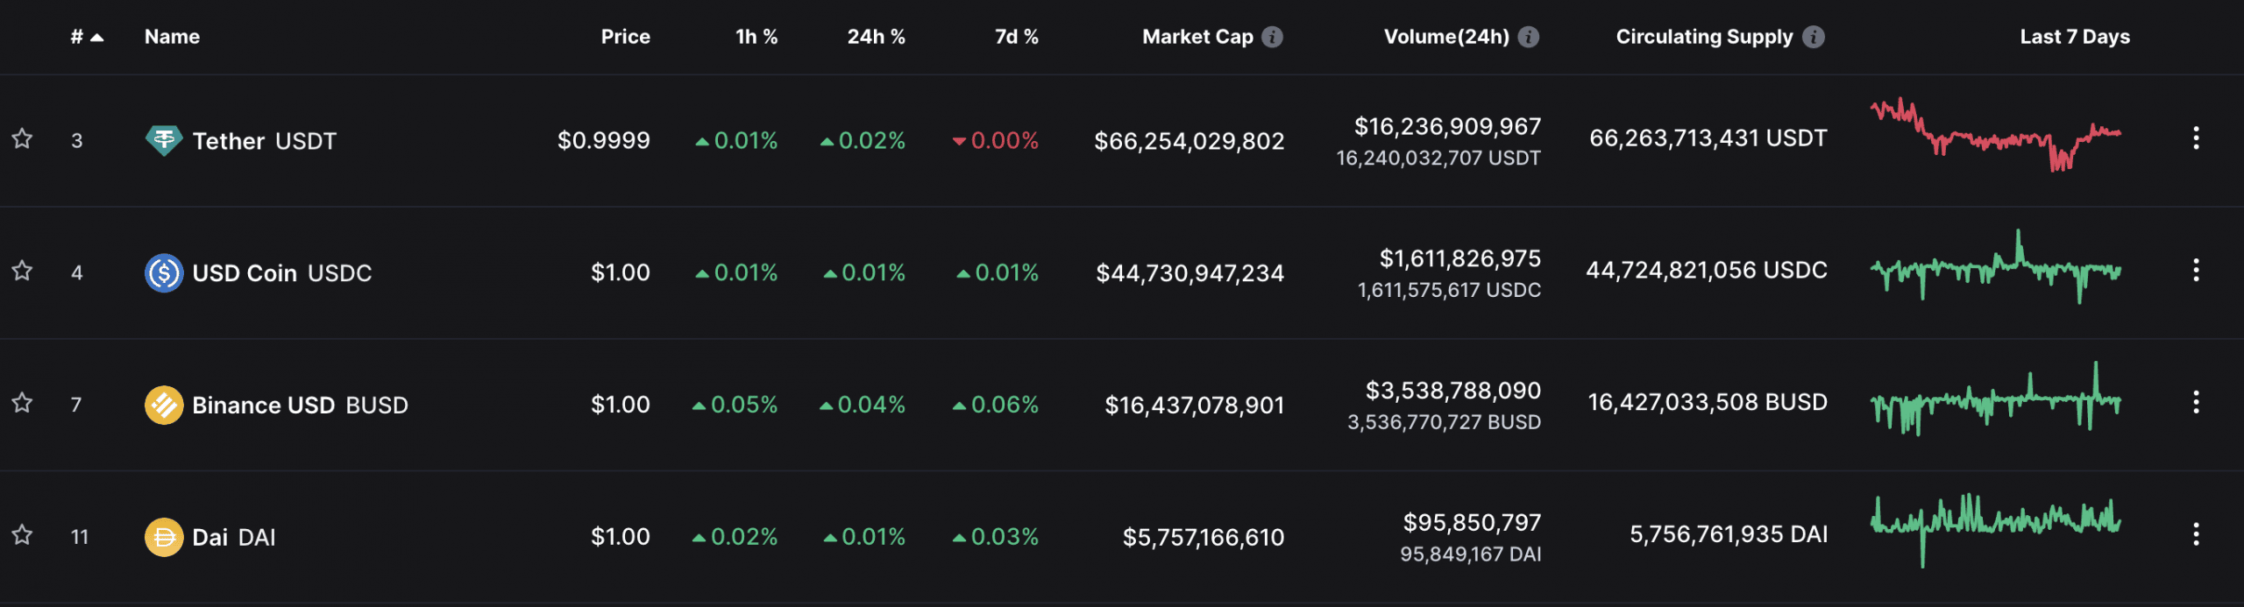Toggle watchlist star for Tether
Screen dimensions: 2244x607
click(x=22, y=138)
